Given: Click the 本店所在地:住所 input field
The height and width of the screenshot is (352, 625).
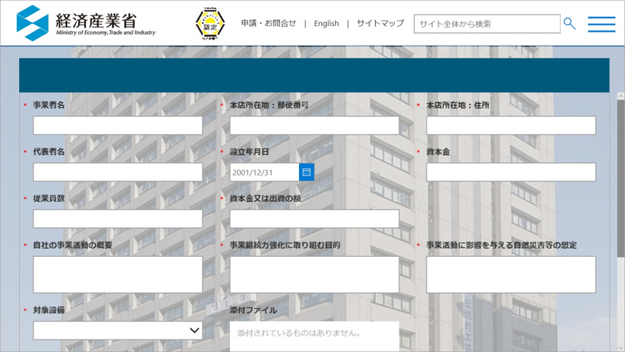Looking at the screenshot, I should (x=511, y=126).
